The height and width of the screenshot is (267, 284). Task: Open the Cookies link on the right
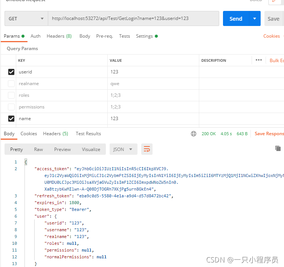(x=271, y=36)
